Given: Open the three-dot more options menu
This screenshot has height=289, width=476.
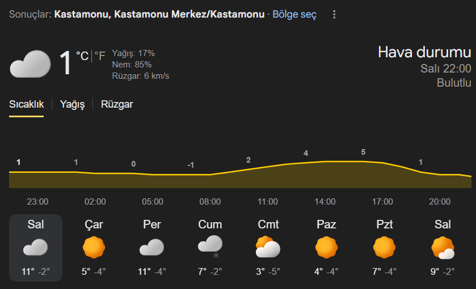Looking at the screenshot, I should 334,14.
